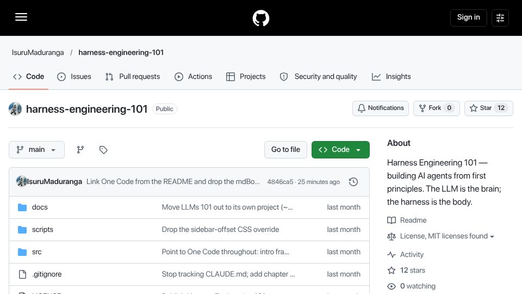This screenshot has width=522, height=294.
Task: Click the star count 12 badge
Action: pyautogui.click(x=501, y=108)
